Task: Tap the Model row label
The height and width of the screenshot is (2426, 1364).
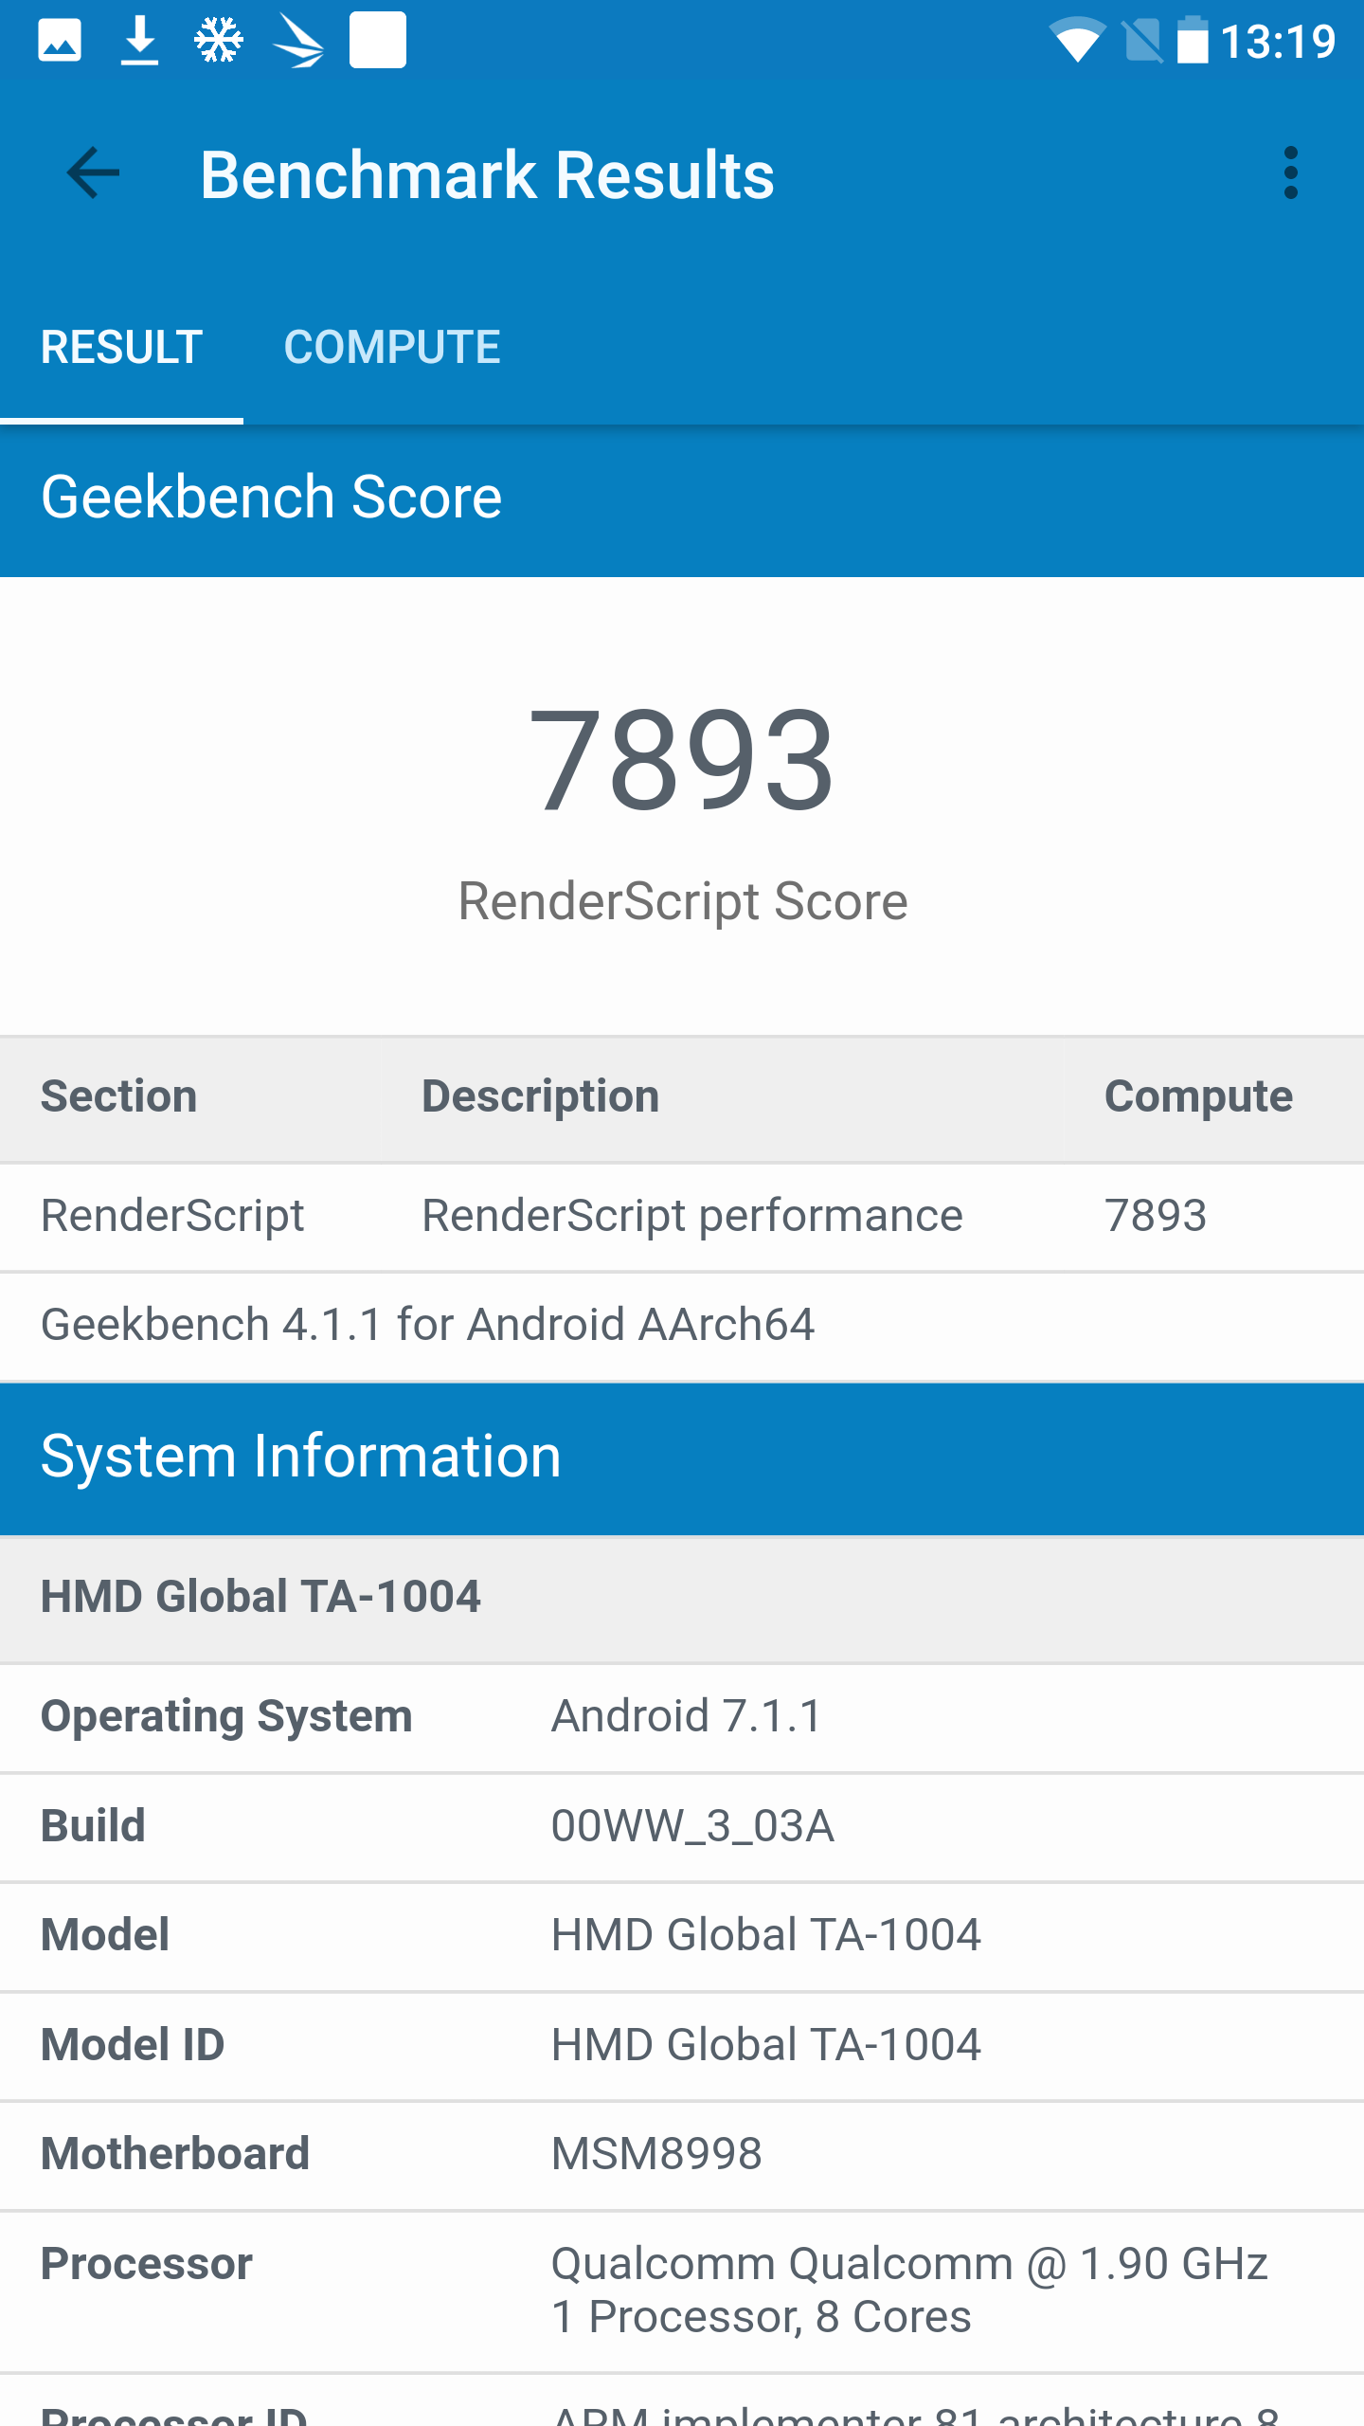Action: [x=105, y=1935]
